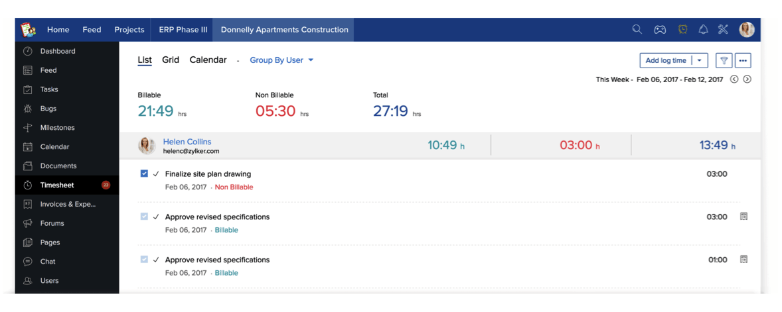Open the timesheet filter icon
The width and height of the screenshot is (782, 312).
724,60
